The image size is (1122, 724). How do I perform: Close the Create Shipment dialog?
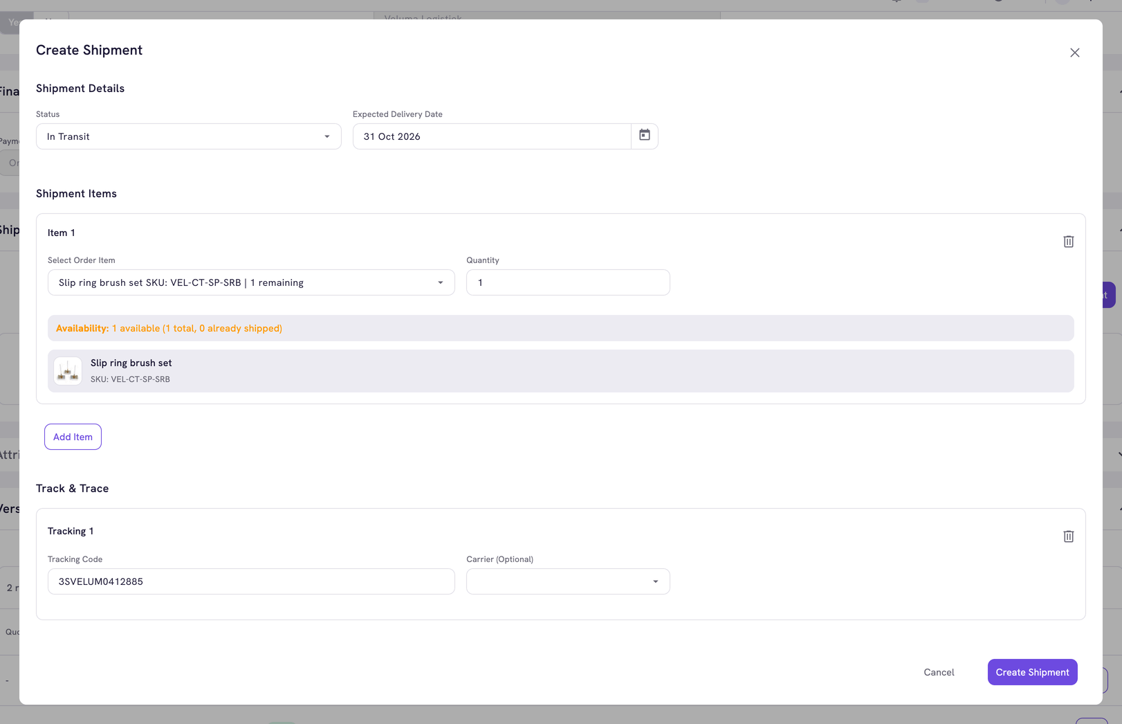pyautogui.click(x=1074, y=53)
